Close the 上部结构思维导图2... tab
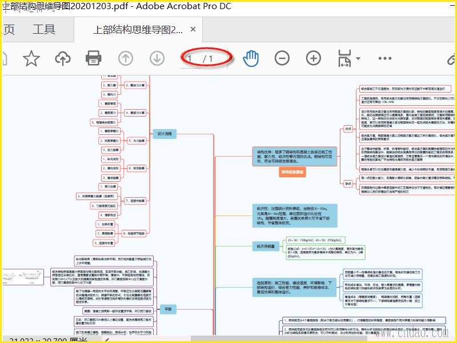Image resolution: width=457 pixels, height=343 pixels. click(x=193, y=29)
